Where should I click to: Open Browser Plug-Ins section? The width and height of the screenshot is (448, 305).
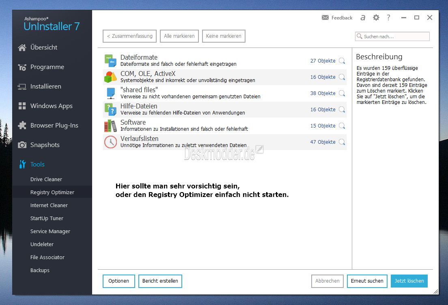pos(54,125)
